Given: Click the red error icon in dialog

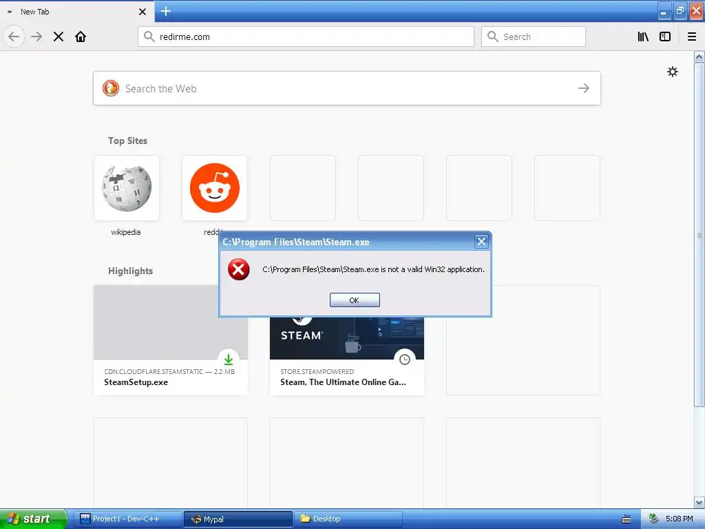Looking at the screenshot, I should point(238,269).
